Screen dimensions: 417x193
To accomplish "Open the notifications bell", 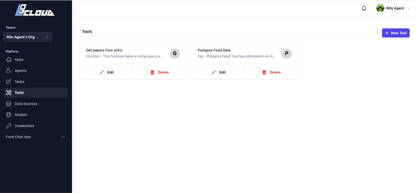I will [364, 8].
